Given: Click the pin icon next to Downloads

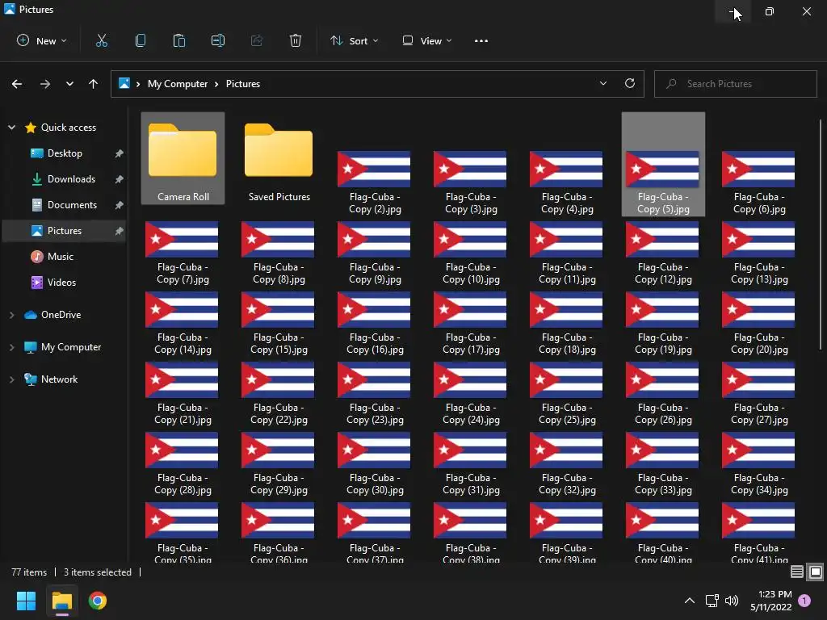Looking at the screenshot, I should [x=120, y=179].
